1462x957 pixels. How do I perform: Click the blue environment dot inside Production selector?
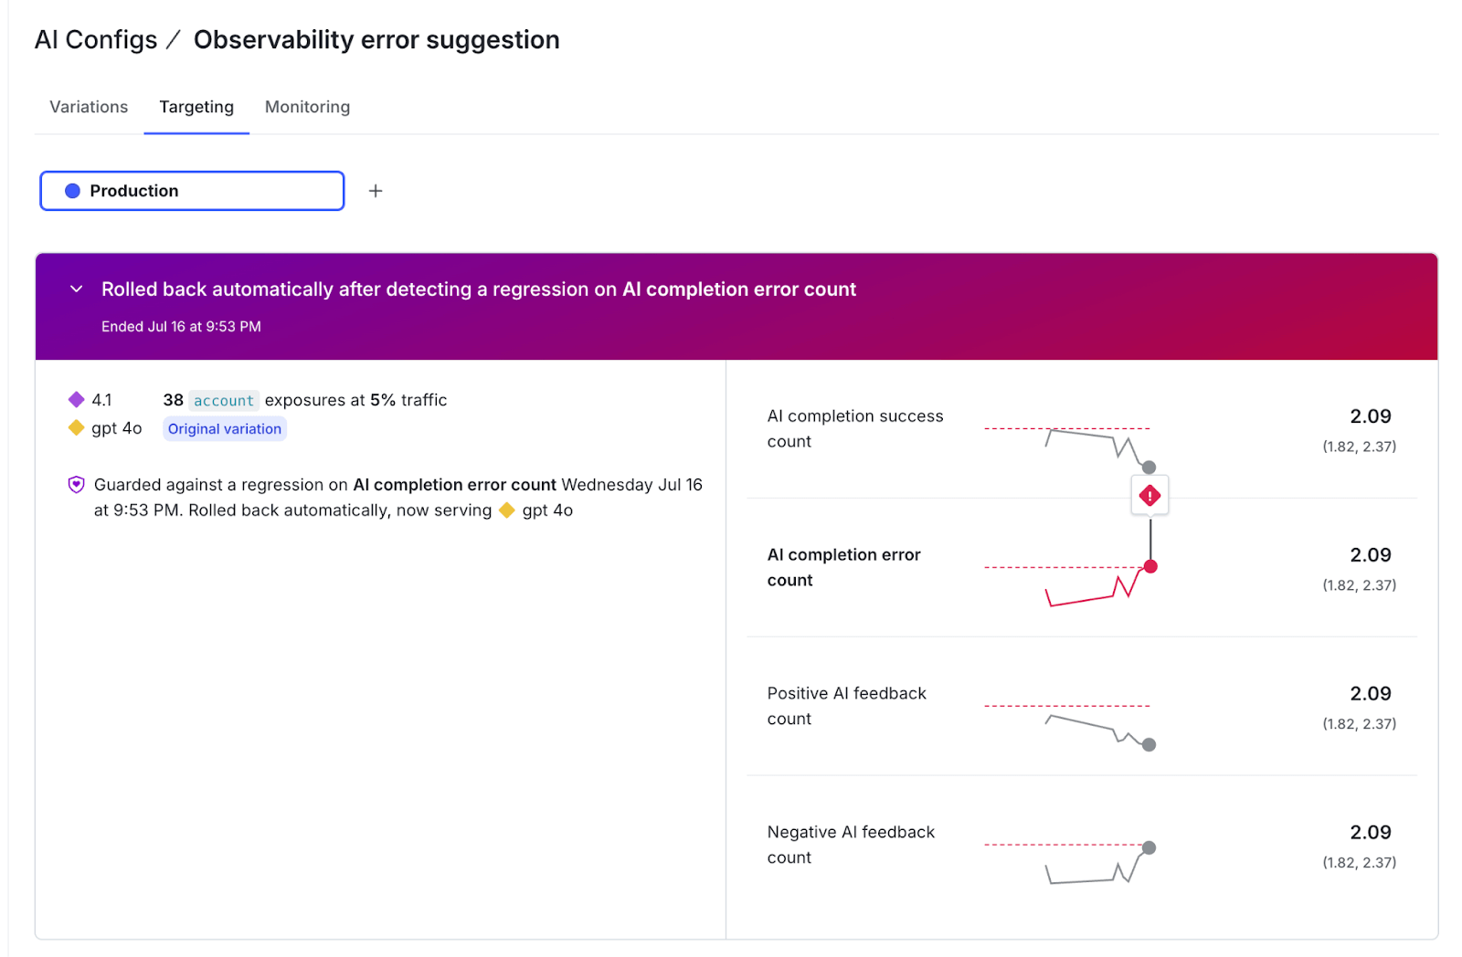point(70,191)
